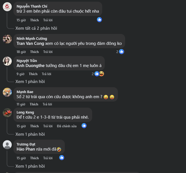Expand the 1 reply under Nguyệt Trần's comment

tap(30, 82)
